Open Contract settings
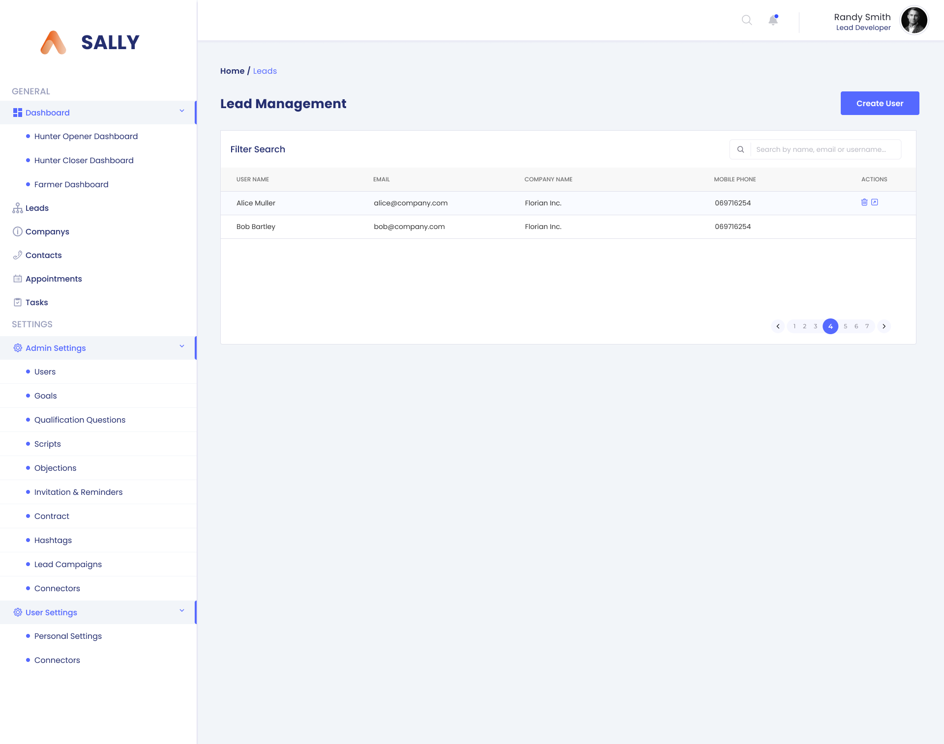Screen dimensions: 944x744 coord(52,516)
